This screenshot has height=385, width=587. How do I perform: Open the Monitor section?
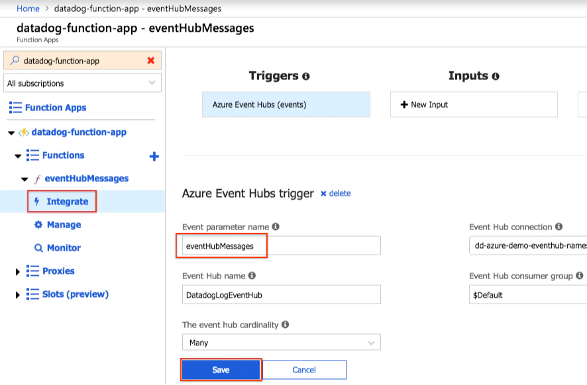tap(64, 248)
